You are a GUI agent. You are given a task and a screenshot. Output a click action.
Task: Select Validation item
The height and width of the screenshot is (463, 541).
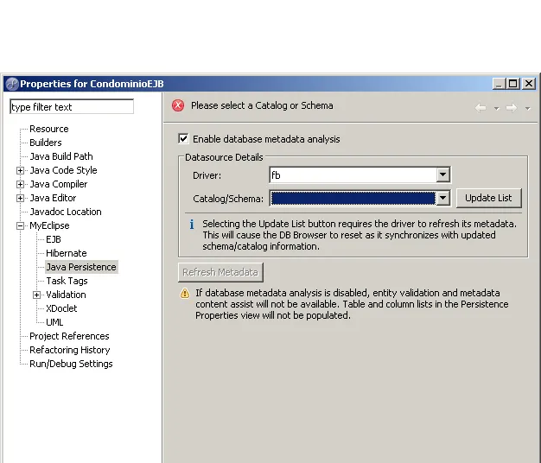coord(66,295)
